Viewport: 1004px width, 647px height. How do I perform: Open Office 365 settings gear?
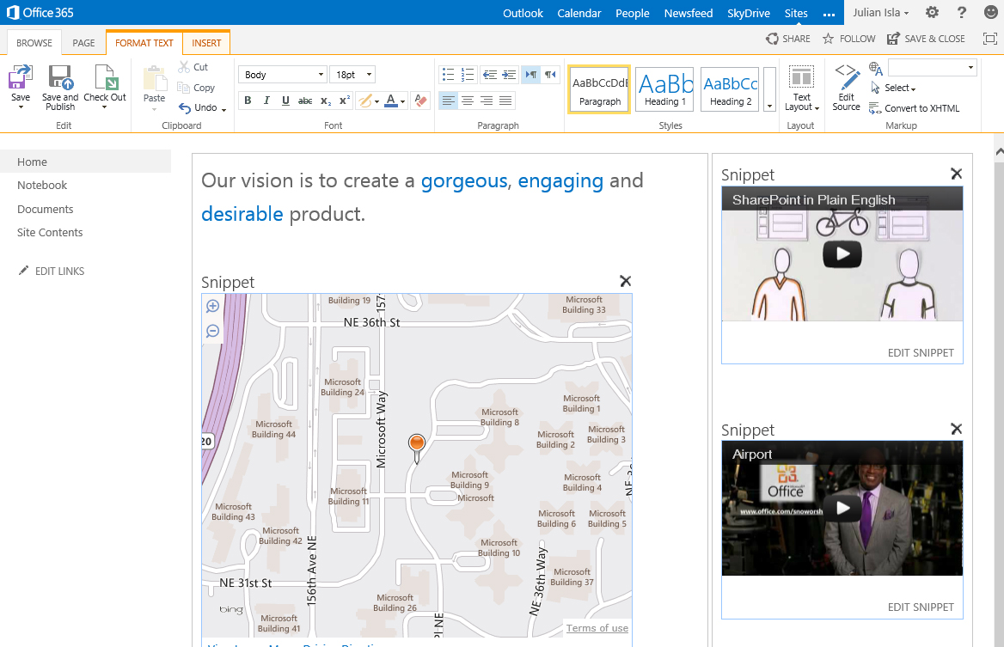932,13
